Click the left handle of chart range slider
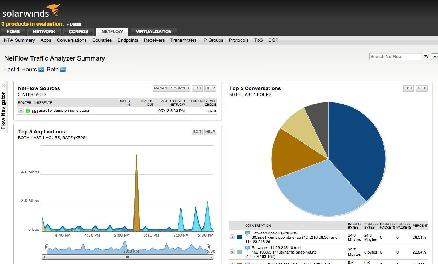This screenshot has width=438, height=264. (47, 247)
